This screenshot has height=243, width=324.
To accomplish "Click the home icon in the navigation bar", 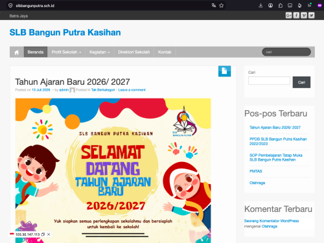I will click(17, 52).
